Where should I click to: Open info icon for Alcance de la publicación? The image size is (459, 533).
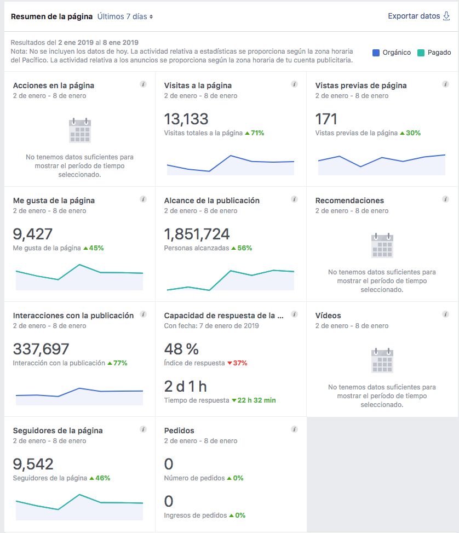pyautogui.click(x=295, y=199)
